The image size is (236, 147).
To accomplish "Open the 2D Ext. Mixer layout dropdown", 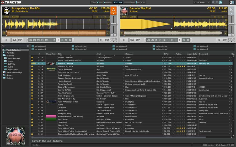I will tap(202, 2).
